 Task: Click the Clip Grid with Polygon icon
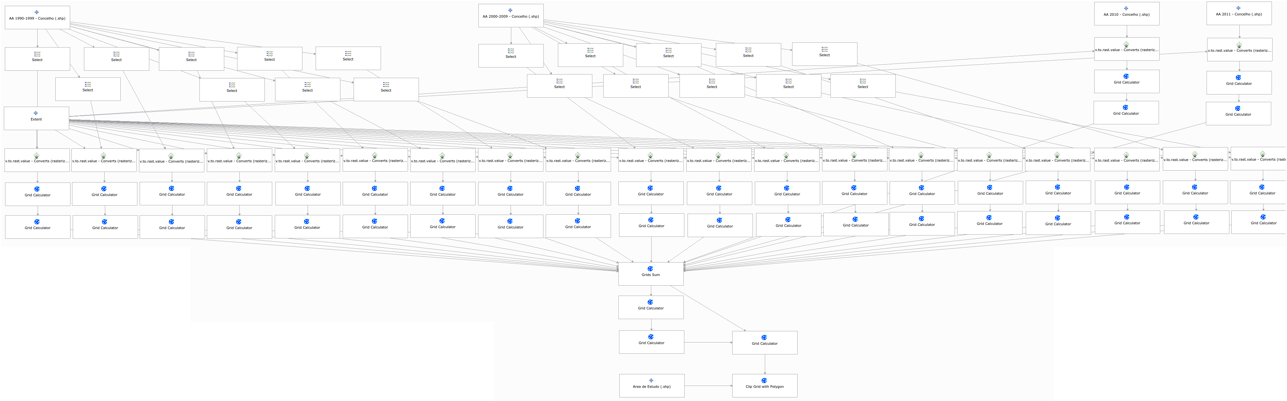pos(764,380)
